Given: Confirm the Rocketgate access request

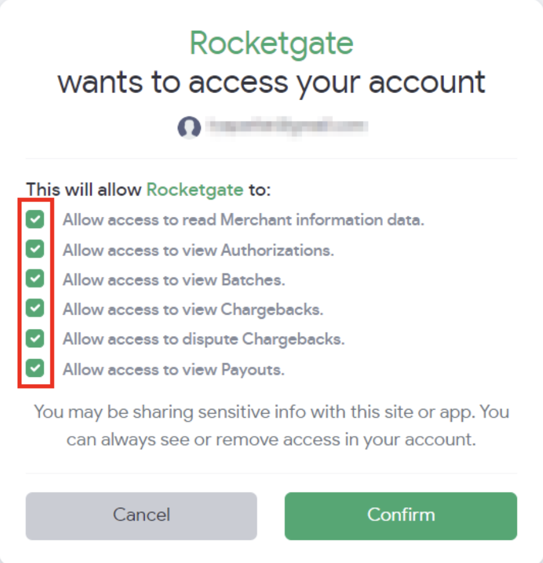Looking at the screenshot, I should click(401, 516).
